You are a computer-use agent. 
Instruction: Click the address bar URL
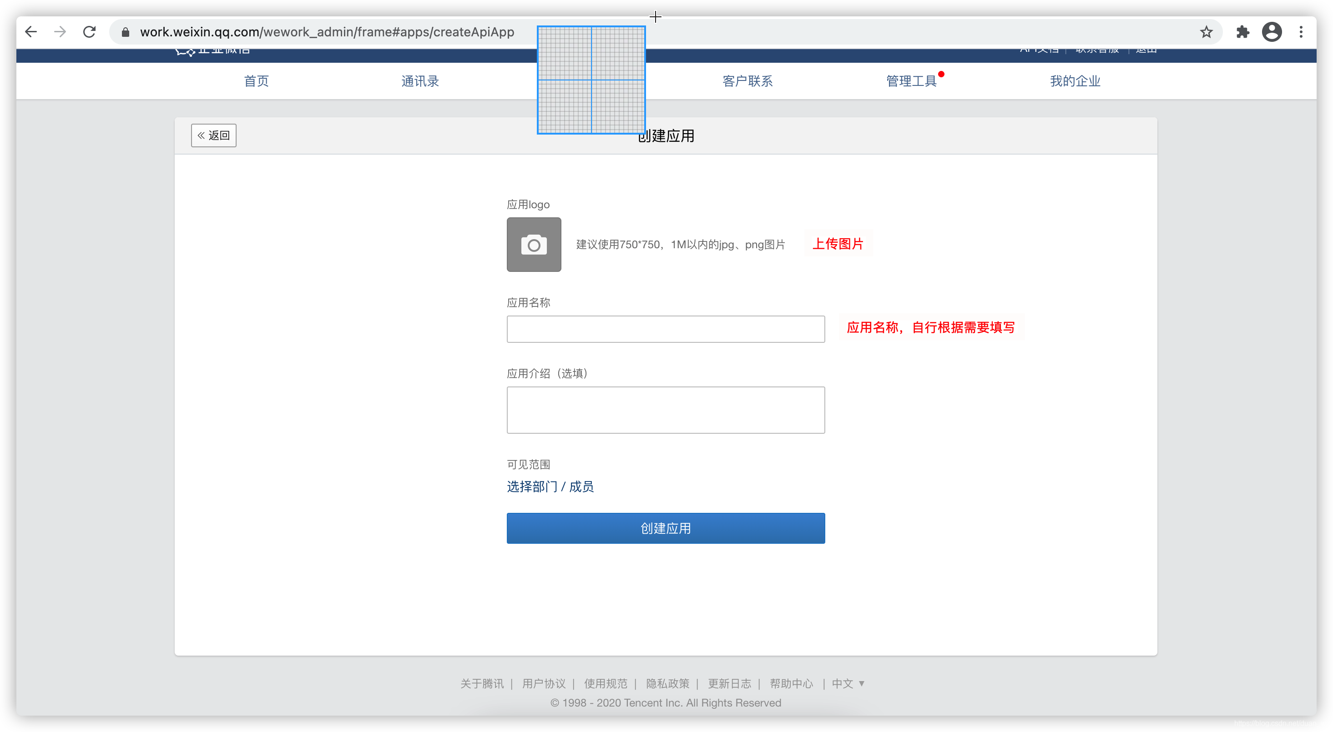tap(327, 32)
